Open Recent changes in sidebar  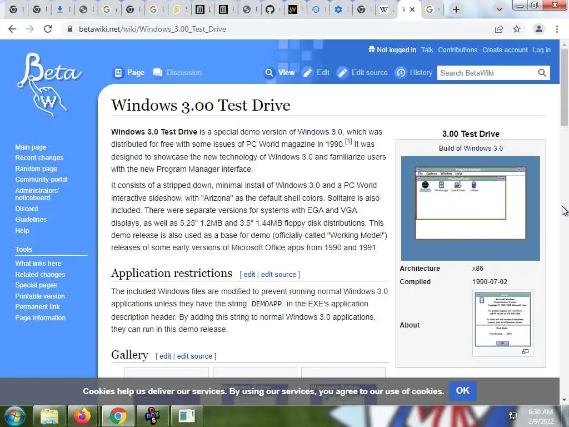pyautogui.click(x=39, y=157)
